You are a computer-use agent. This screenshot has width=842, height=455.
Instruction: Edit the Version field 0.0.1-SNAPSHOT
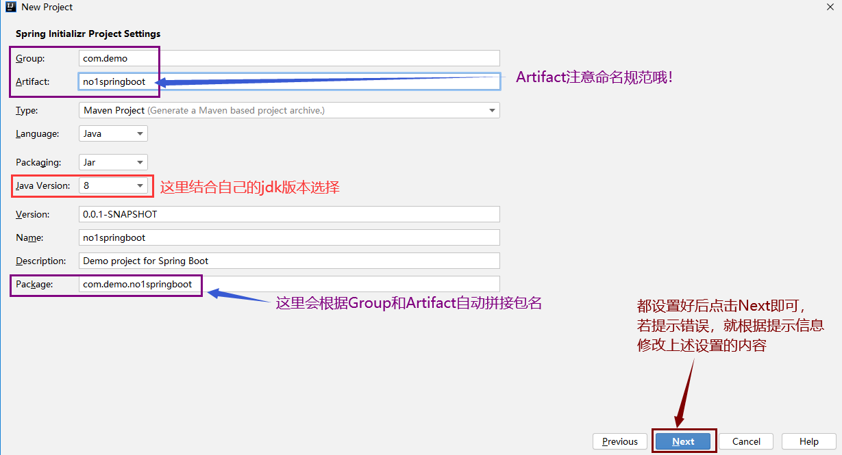pos(289,214)
